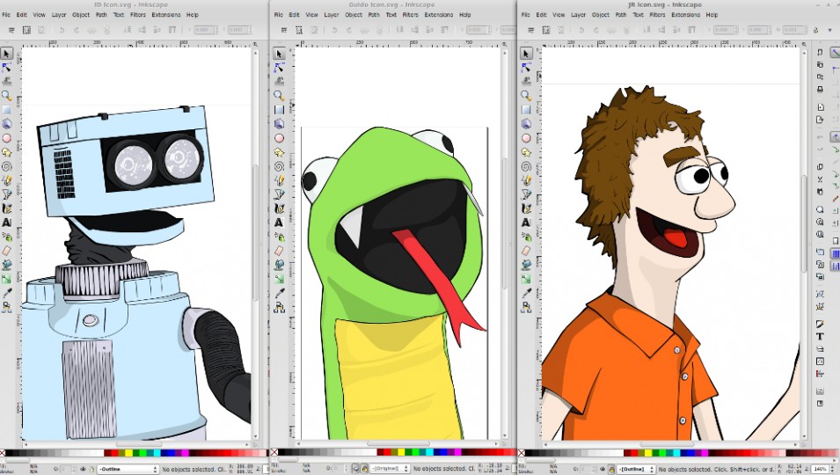Open the -Outline layer dropdown in ID Icon window
The height and width of the screenshot is (475, 840).
pos(128,469)
